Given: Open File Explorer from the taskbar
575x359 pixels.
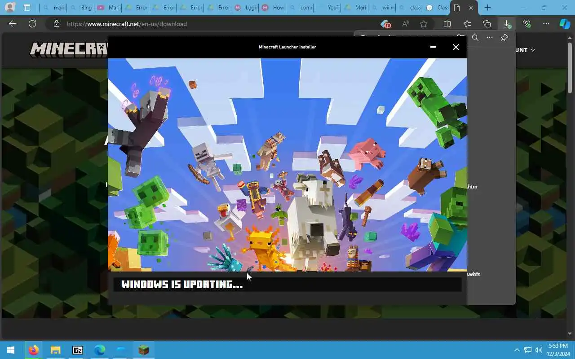Looking at the screenshot, I should pyautogui.click(x=55, y=350).
